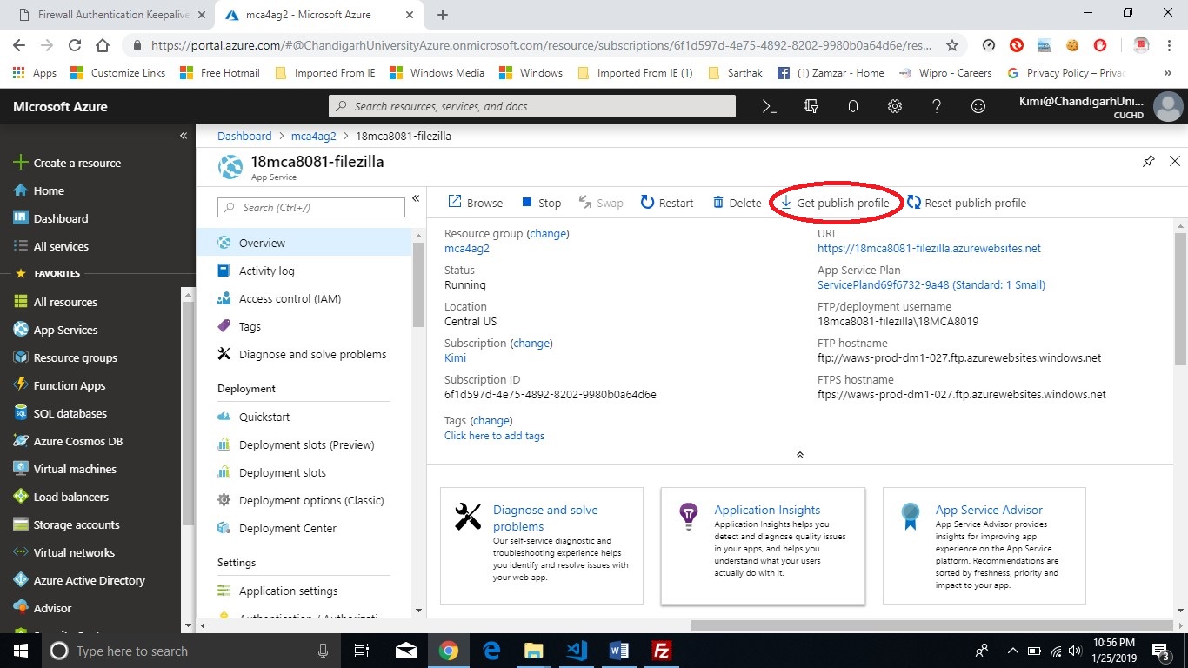This screenshot has width=1188, height=668.
Task: Open the ServicePland69f6732 plan link
Action: pyautogui.click(x=931, y=284)
